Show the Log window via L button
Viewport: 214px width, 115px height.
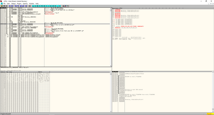[33, 6]
